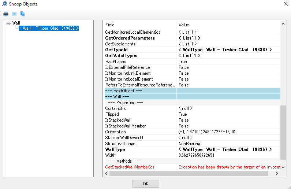Viewport: 291px width, 189px height.
Task: Select the Flipped field row
Action: [x=112, y=114]
